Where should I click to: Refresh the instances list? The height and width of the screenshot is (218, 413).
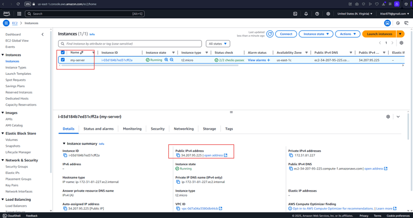click(x=270, y=34)
